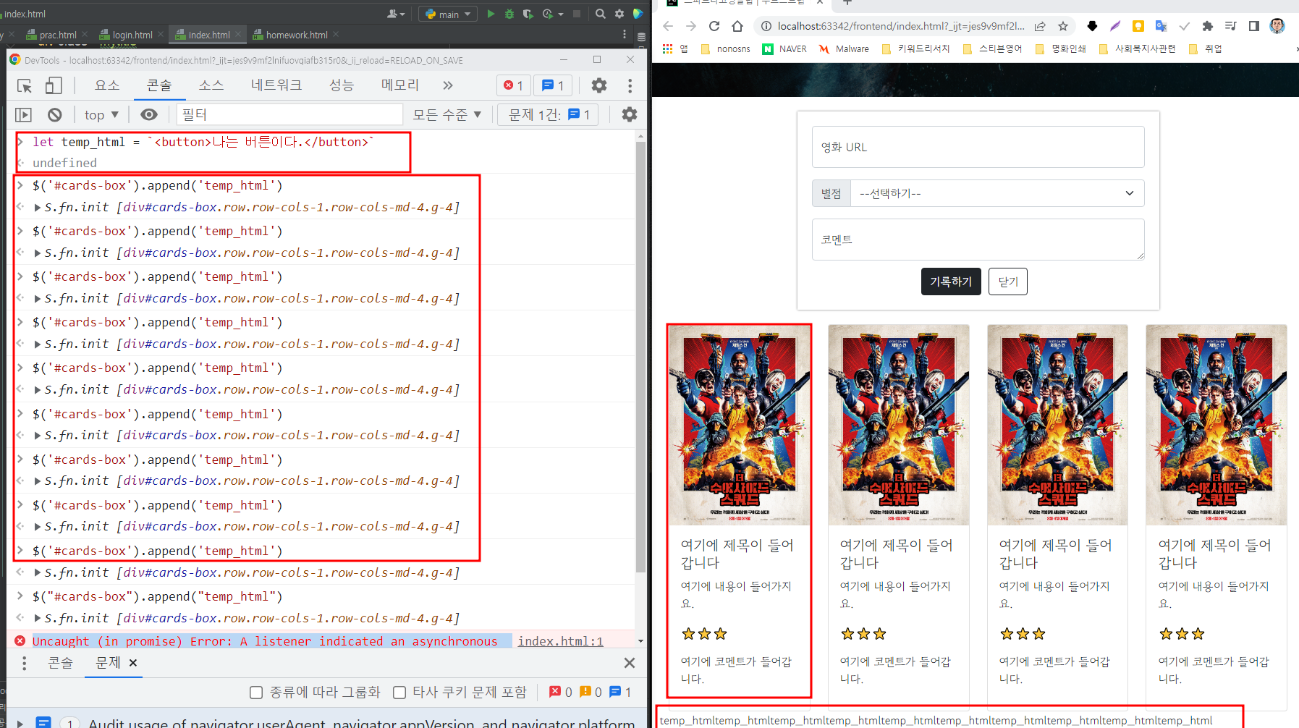Open the 소스 (Sources) DevTools tab
The height and width of the screenshot is (728, 1299).
click(211, 85)
